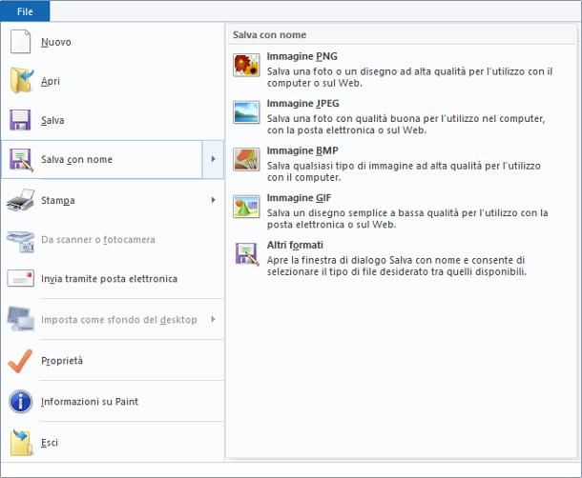Viewport: 582px width, 478px height.
Task: Click the Salva con nome panel header
Action: click(x=401, y=35)
